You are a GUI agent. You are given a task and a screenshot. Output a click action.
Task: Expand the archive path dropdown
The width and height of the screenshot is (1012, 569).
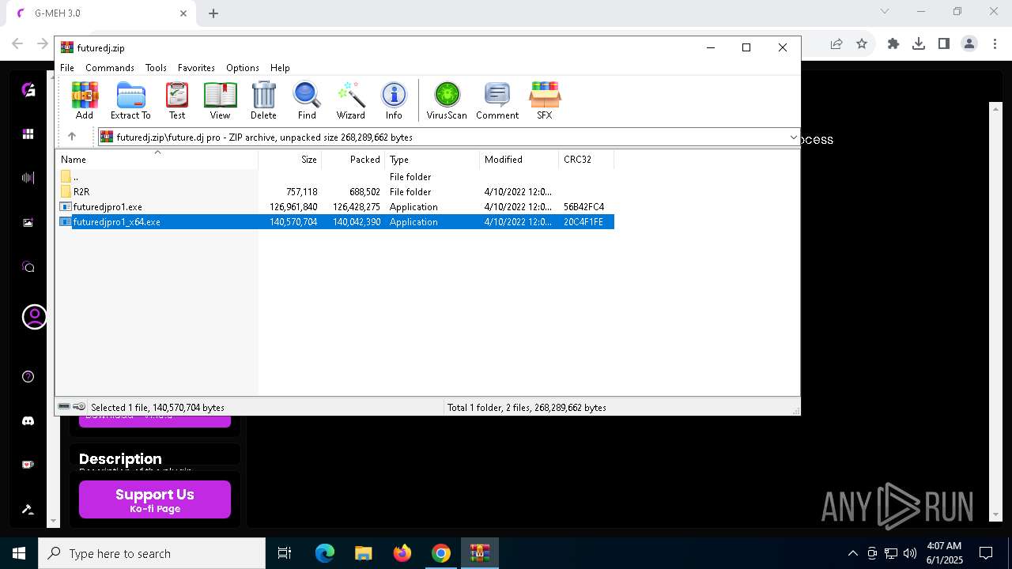click(793, 138)
